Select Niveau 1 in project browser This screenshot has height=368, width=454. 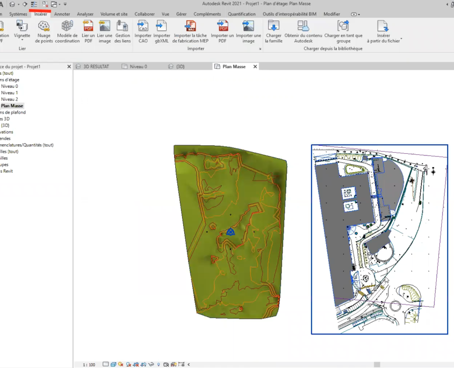pyautogui.click(x=9, y=93)
